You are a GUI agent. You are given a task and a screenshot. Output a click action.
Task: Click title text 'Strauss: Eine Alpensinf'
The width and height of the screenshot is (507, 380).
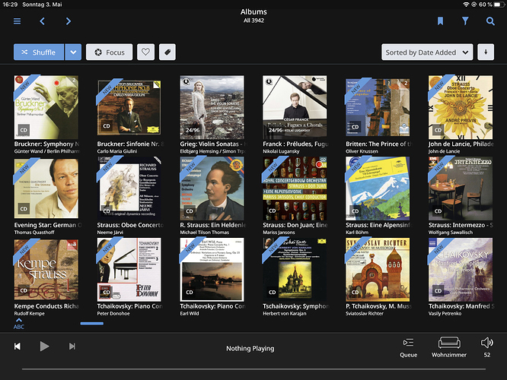coord(379,225)
